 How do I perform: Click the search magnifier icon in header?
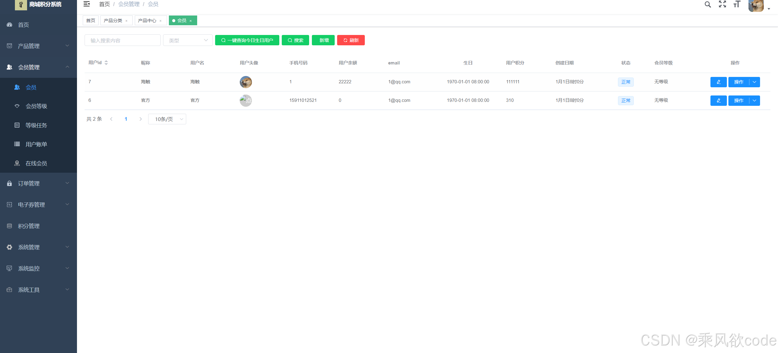708,4
